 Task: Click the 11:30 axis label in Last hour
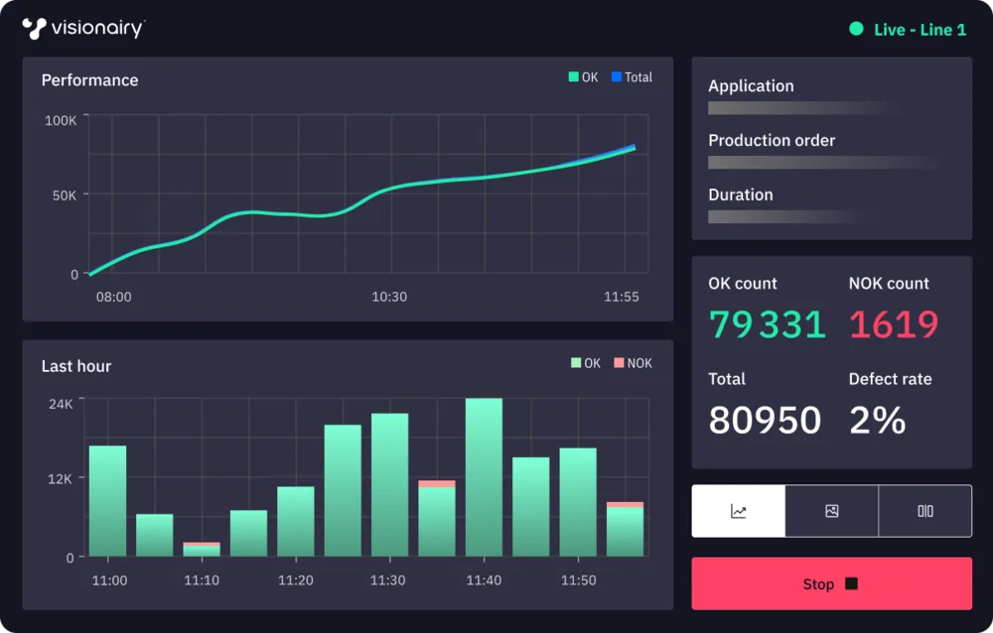tap(387, 580)
